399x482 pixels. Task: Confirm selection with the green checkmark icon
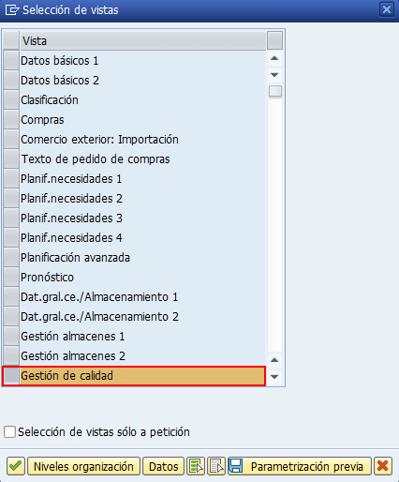(x=16, y=466)
